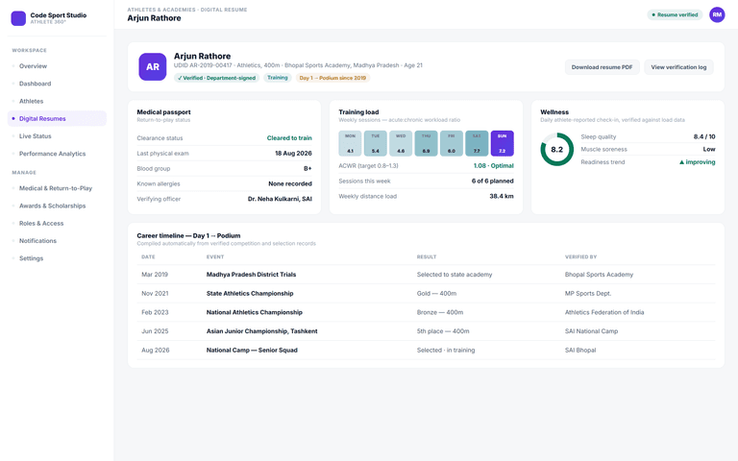Viewport: 738px width, 461px height.
Task: Click the RESULT column header
Action: (427, 256)
